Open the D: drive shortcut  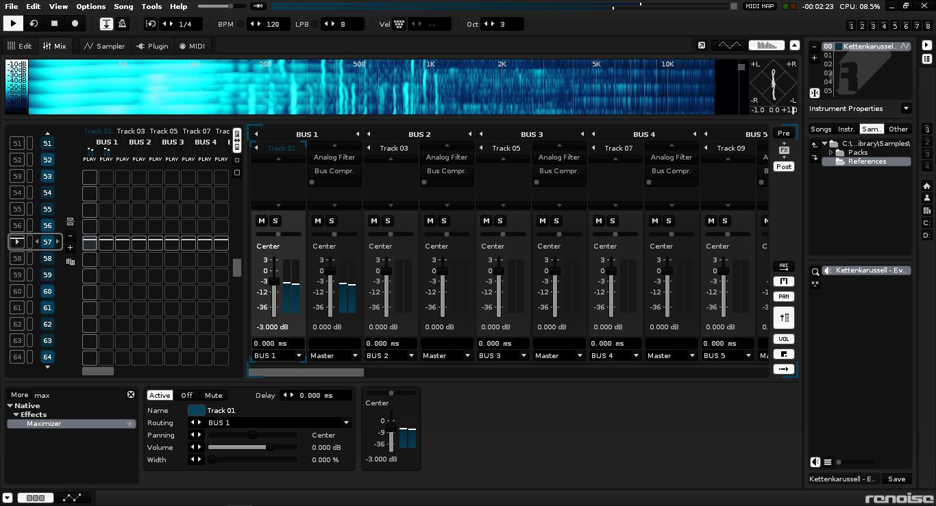926,236
